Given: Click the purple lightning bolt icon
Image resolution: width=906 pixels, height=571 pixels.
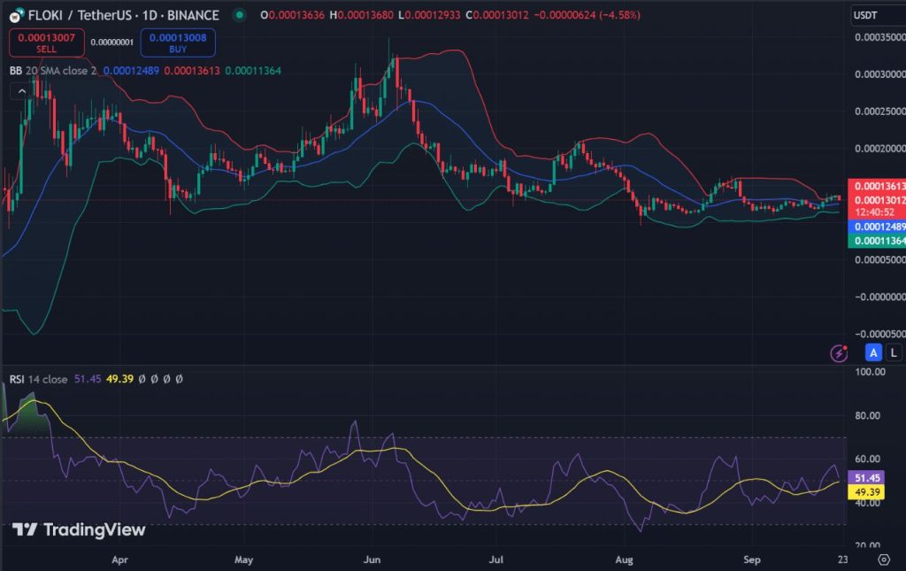Looking at the screenshot, I should click(x=839, y=352).
